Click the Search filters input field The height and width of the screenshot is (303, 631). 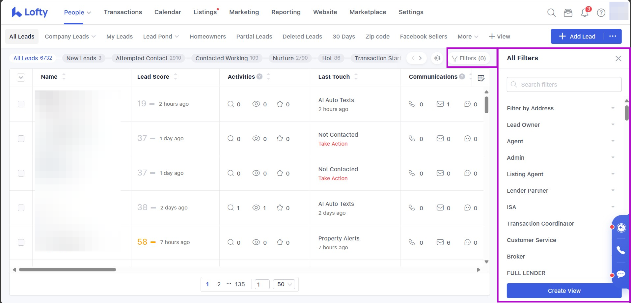[x=564, y=85]
